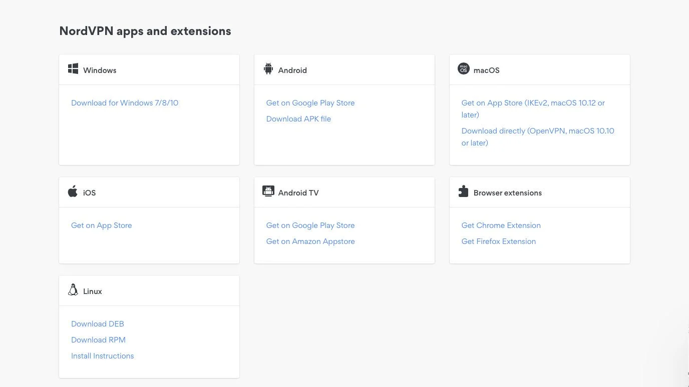
Task: Click the Android TV icon
Action: pyautogui.click(x=268, y=191)
